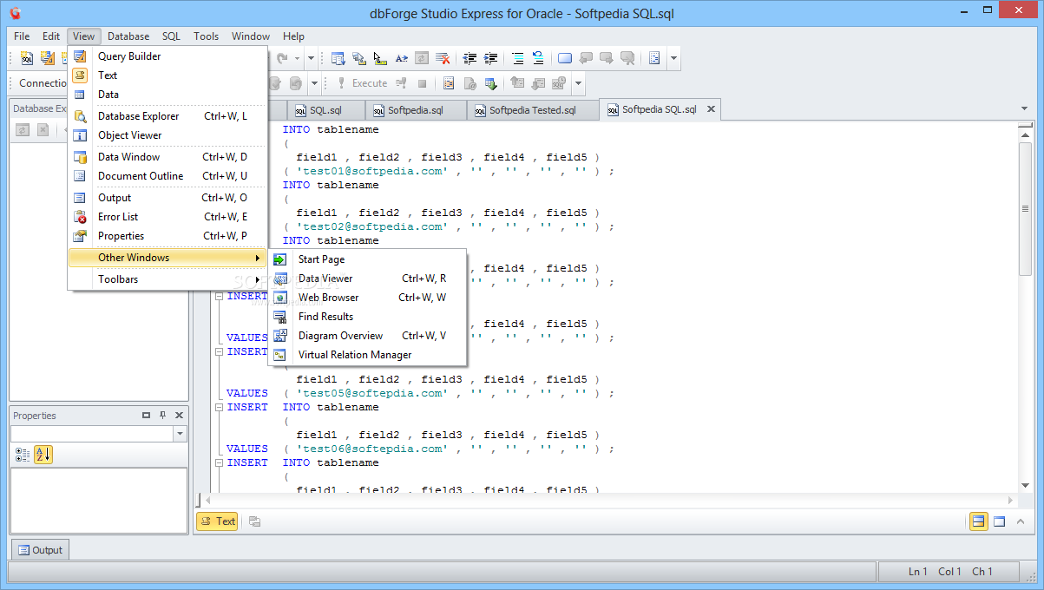This screenshot has width=1044, height=590.
Task: Click the increase line indent icon
Action: pos(490,58)
